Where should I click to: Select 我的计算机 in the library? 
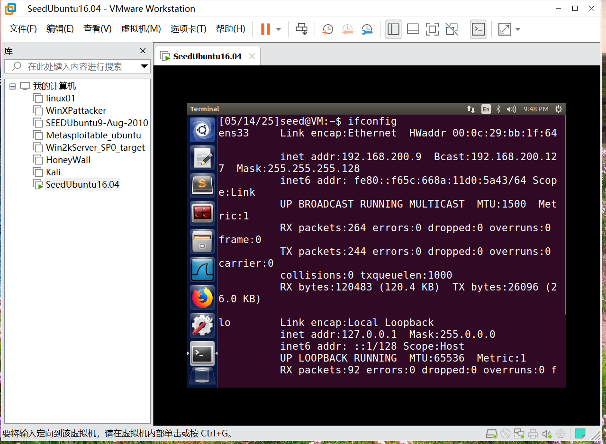pos(54,86)
